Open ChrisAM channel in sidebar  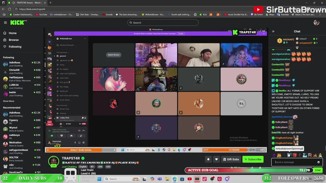click(22, 71)
